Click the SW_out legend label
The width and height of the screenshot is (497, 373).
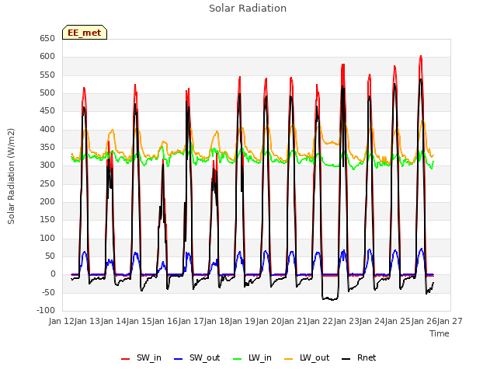tap(204, 357)
